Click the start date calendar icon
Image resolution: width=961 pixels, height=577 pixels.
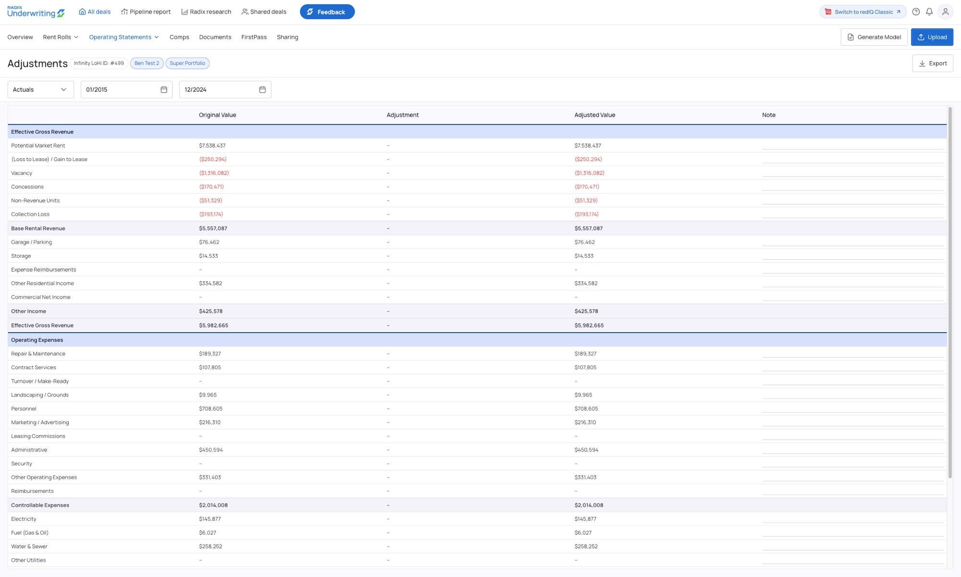coord(164,90)
